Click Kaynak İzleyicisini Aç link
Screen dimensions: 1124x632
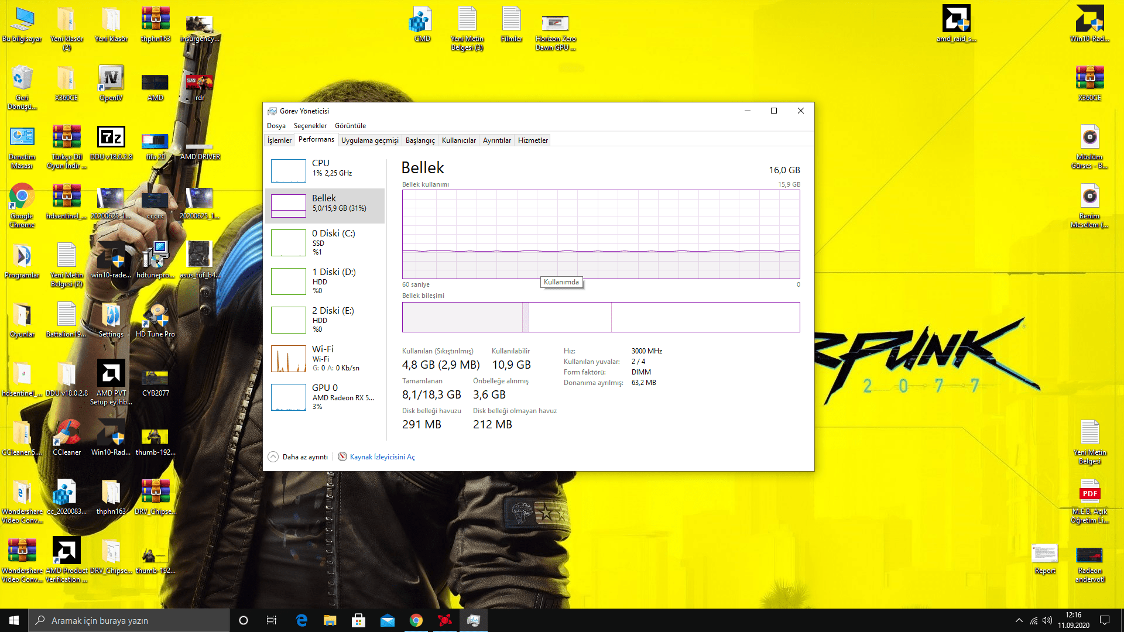[382, 457]
